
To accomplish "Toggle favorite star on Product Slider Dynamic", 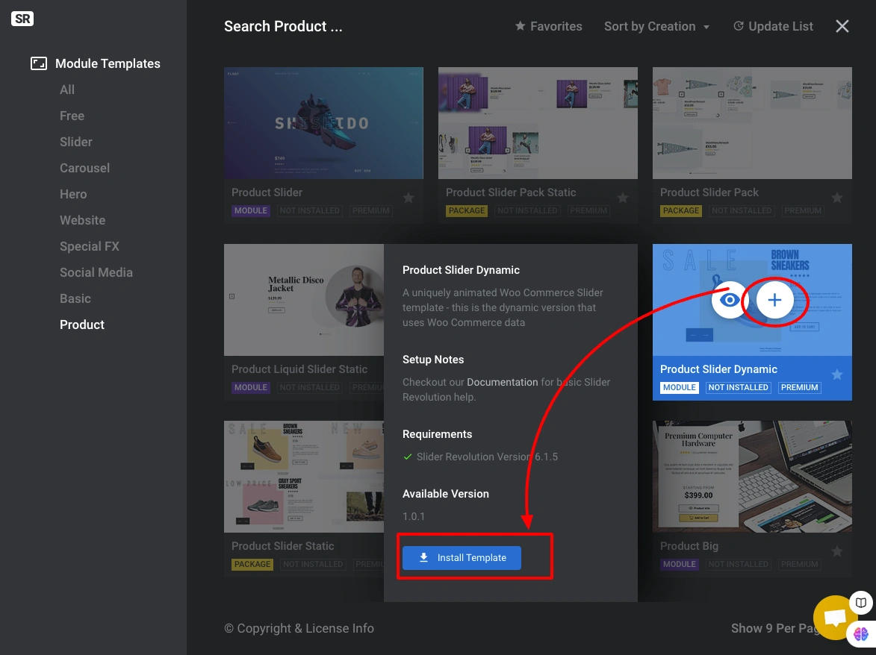I will pyautogui.click(x=837, y=374).
